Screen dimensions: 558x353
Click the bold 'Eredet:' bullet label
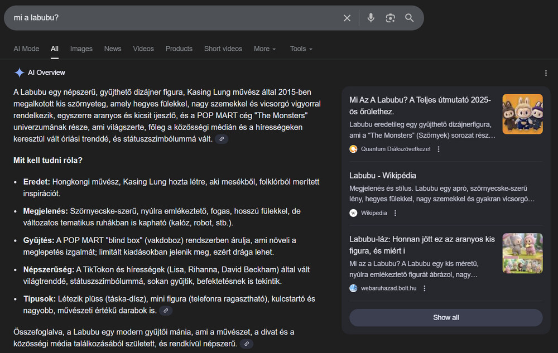click(37, 182)
